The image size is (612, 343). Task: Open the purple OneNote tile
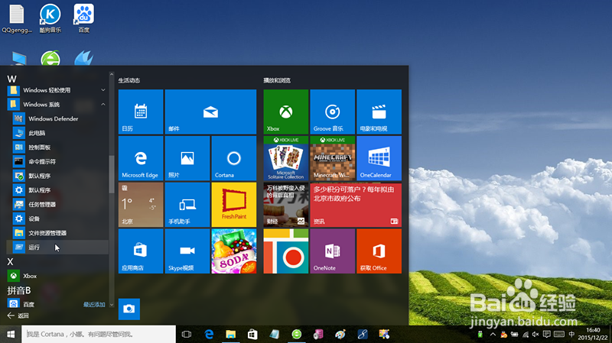332,251
